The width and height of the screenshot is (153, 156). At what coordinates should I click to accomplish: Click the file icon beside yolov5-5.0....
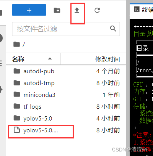point(17,130)
